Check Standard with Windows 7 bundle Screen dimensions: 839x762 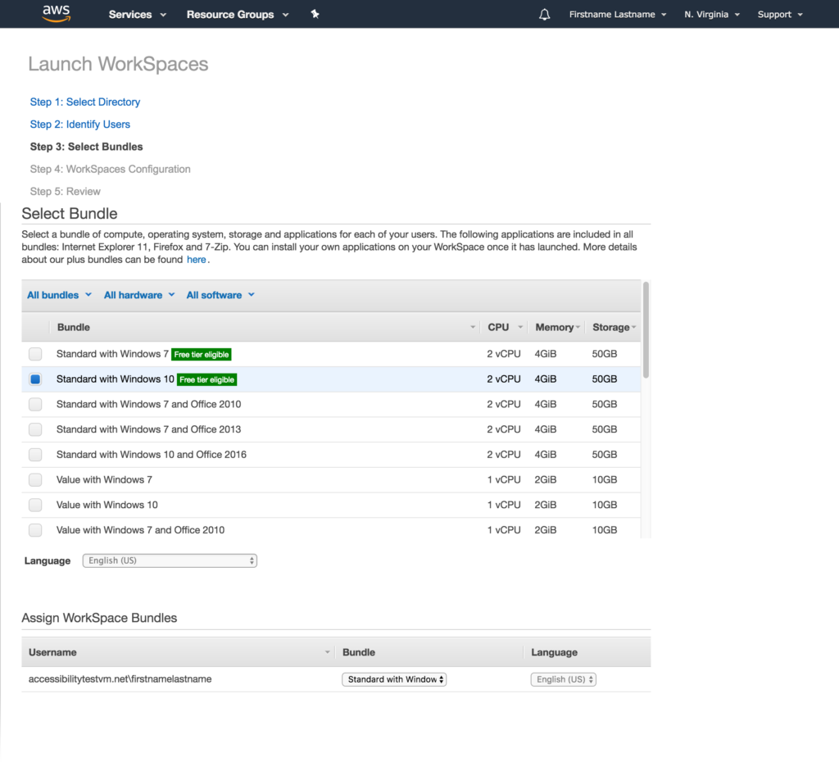tap(35, 354)
